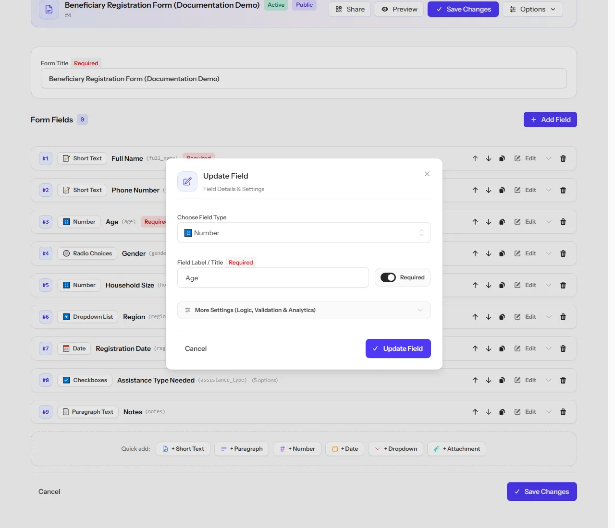This screenshot has width=615, height=528.
Task: Edit the Field Label / Title input
Action: coord(273,277)
